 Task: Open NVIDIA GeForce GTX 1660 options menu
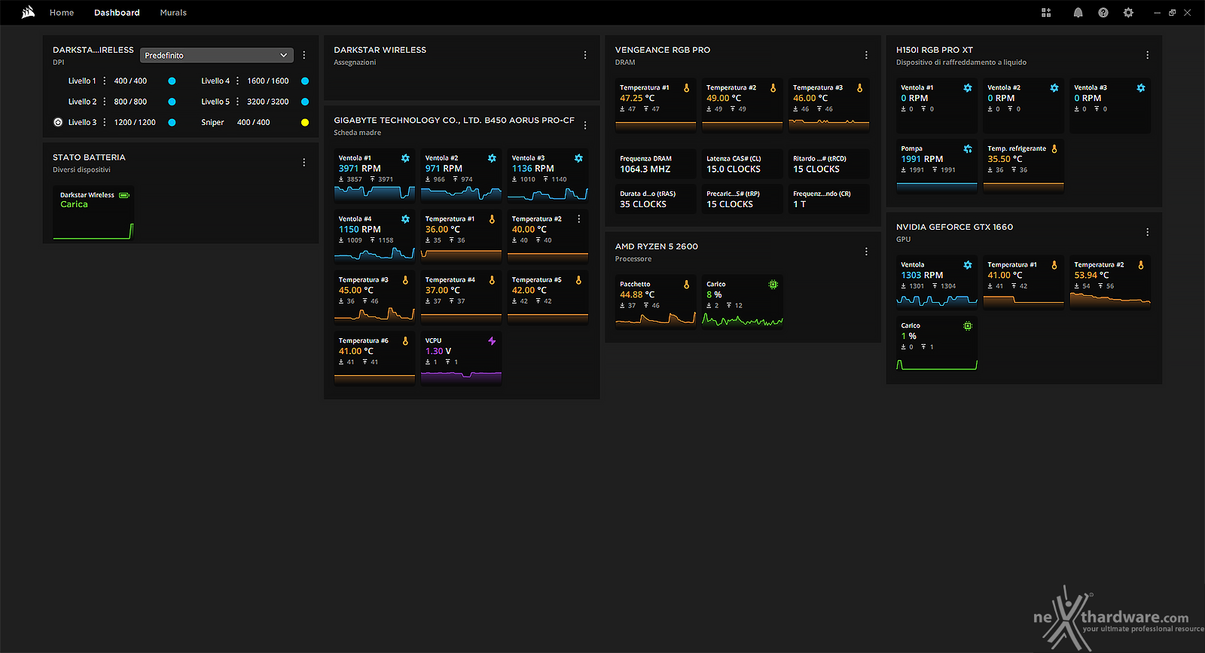click(x=1147, y=232)
